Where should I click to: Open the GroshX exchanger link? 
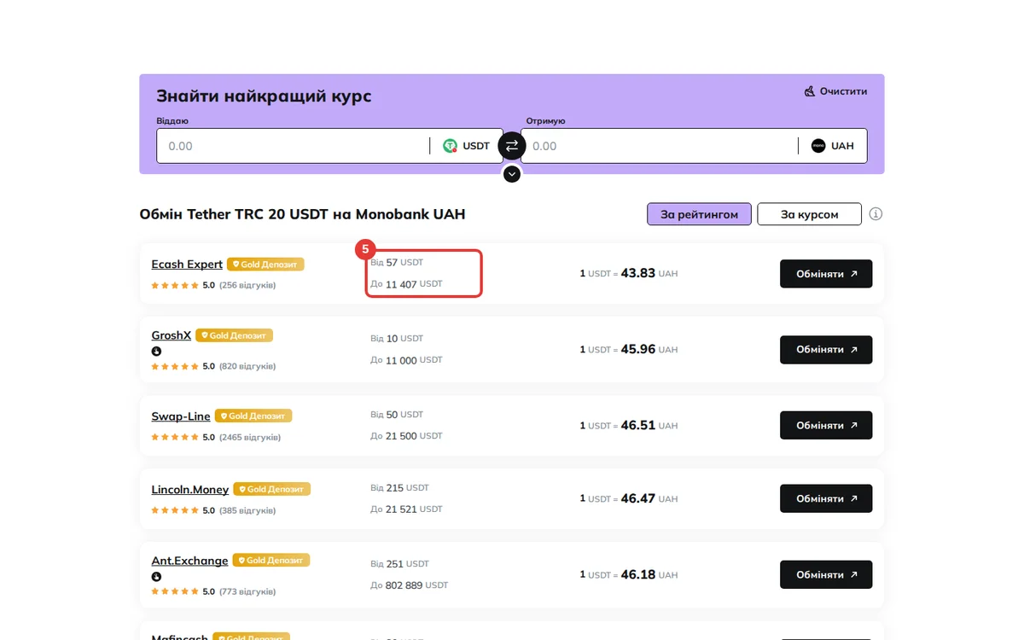[x=172, y=335]
